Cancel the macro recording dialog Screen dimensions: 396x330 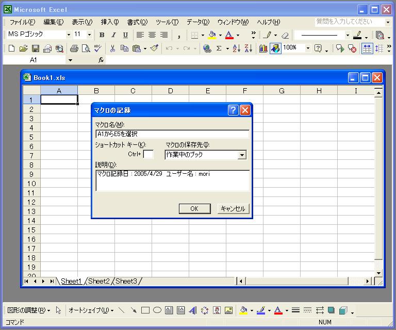[x=233, y=208]
